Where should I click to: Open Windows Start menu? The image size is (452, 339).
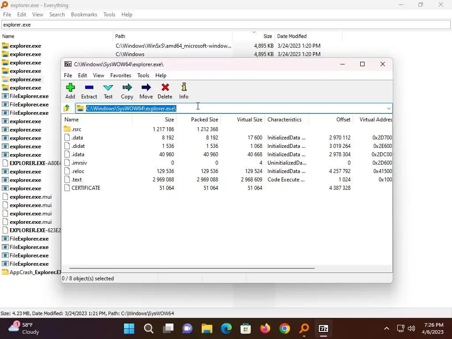(129, 328)
